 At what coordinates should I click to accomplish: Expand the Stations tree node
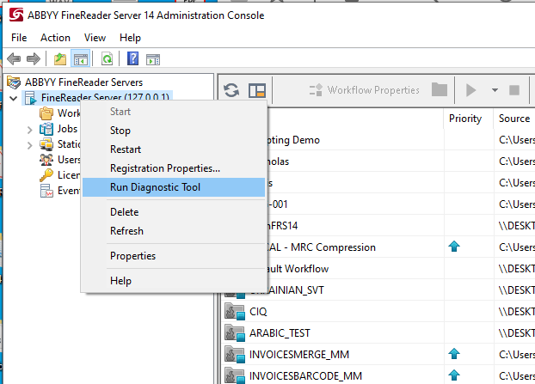(x=30, y=145)
